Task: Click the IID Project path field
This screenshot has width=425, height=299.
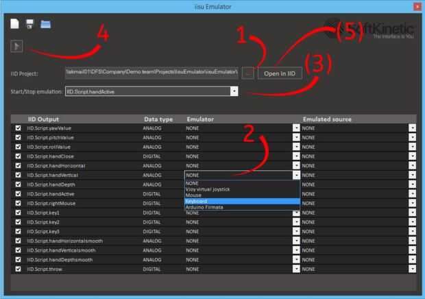Action: coord(151,72)
